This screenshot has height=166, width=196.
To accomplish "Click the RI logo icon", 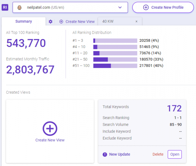I will pos(5,7).
